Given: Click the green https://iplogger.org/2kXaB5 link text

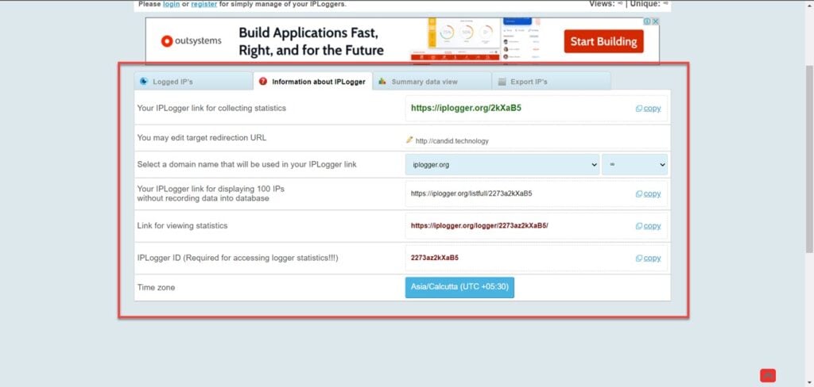Looking at the screenshot, I should click(466, 109).
